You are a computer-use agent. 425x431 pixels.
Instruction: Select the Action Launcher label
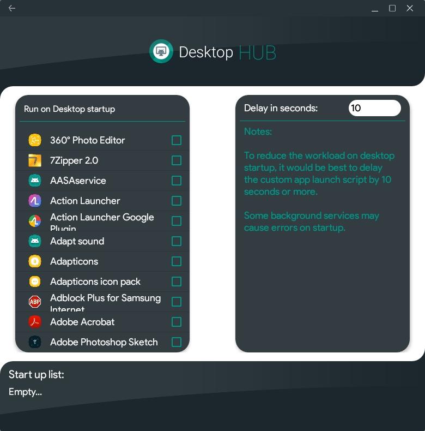(85, 201)
